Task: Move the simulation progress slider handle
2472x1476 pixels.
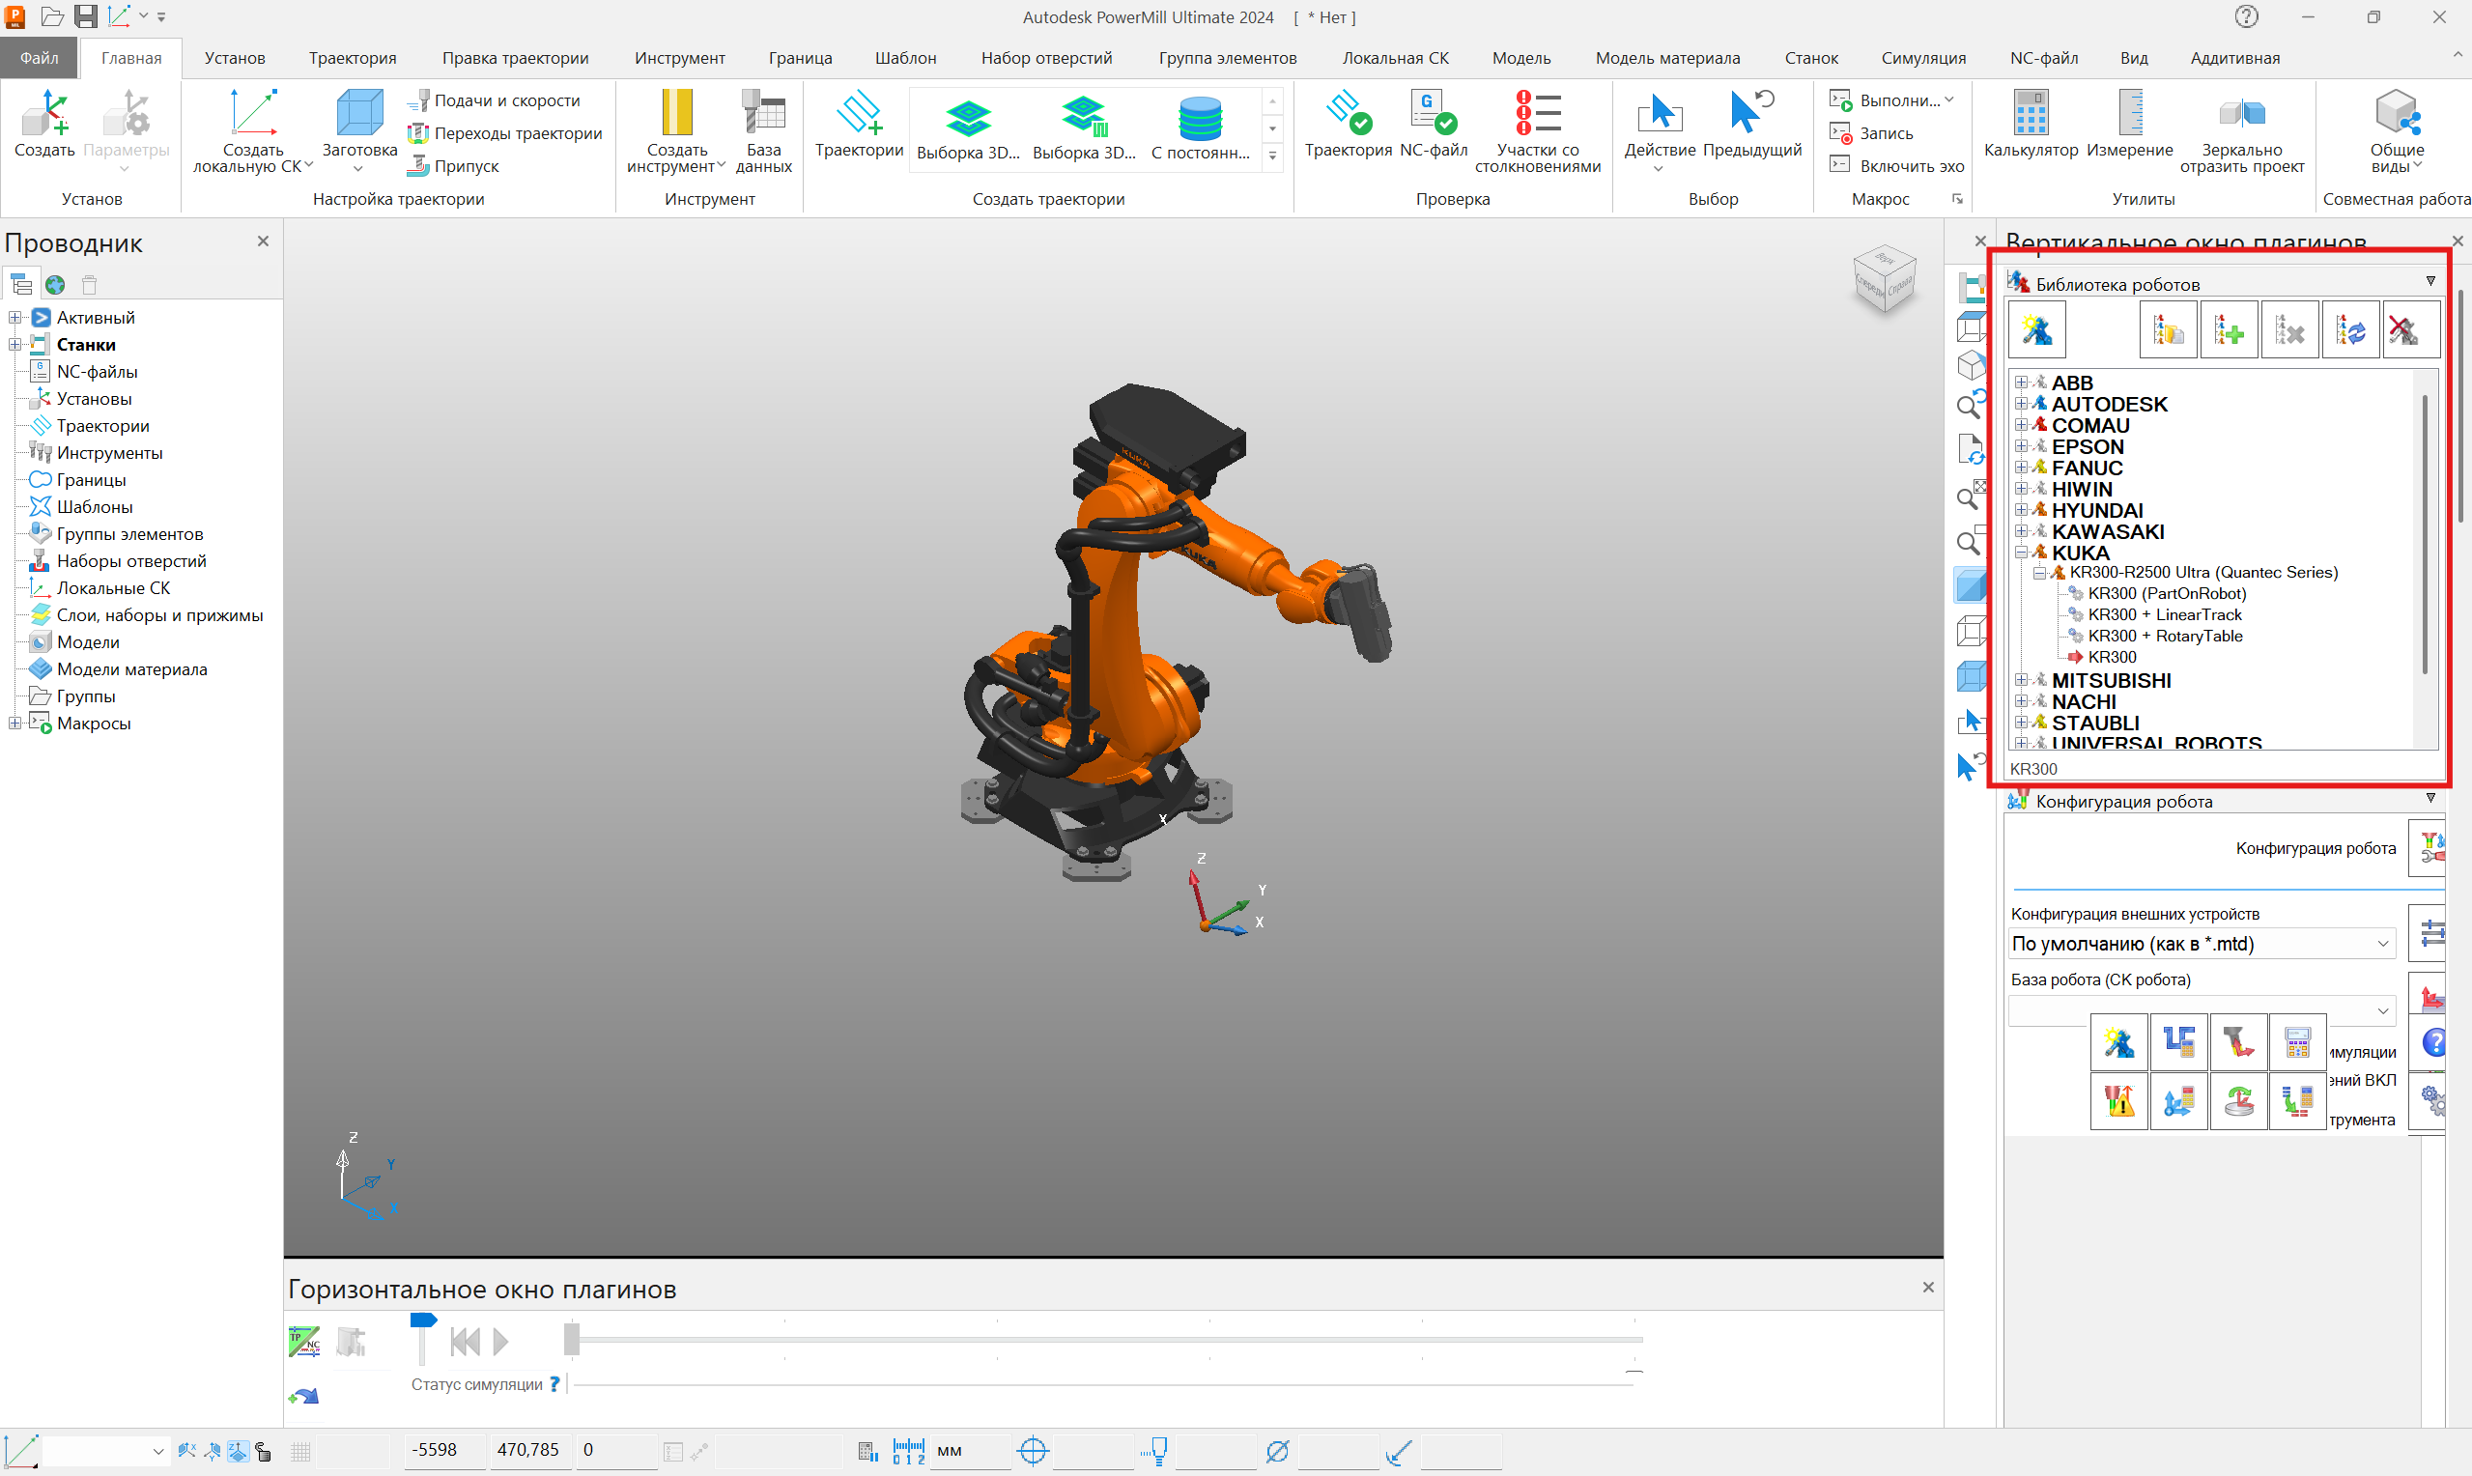Action: tap(571, 1340)
